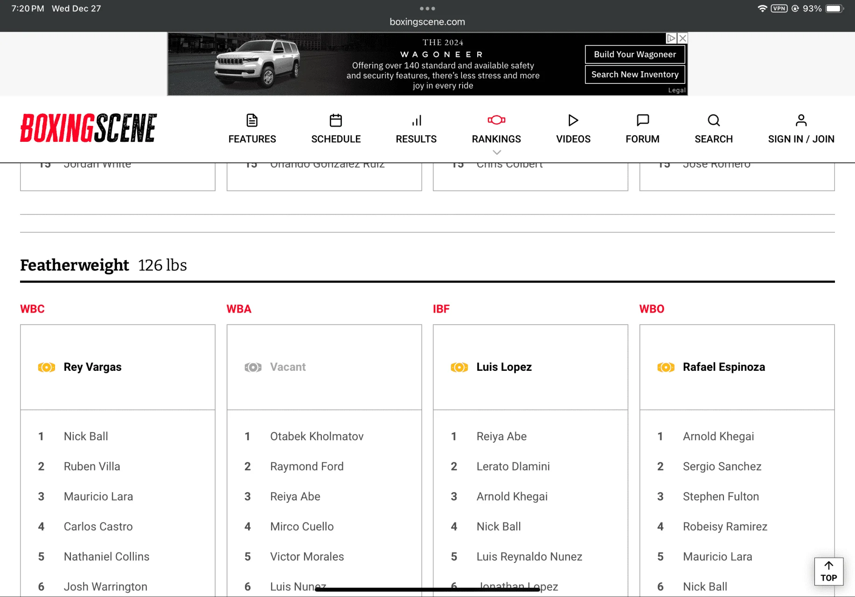Viewport: 855px width, 597px height.
Task: Expand the Rankings dropdown chevron
Action: [497, 153]
